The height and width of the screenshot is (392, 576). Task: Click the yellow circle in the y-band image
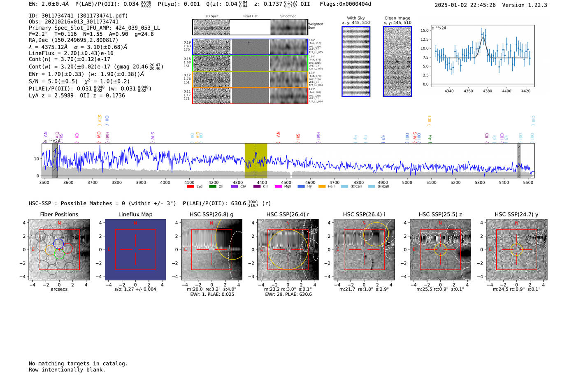coord(517,249)
